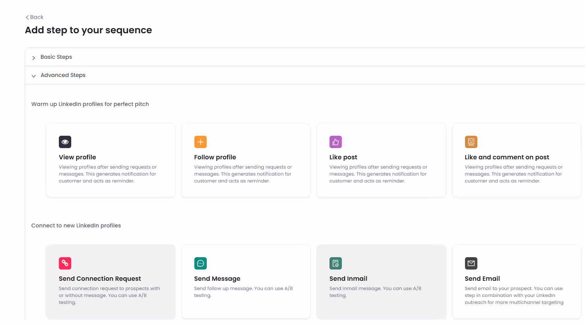Click the envelope icon on Send Email

point(471,263)
